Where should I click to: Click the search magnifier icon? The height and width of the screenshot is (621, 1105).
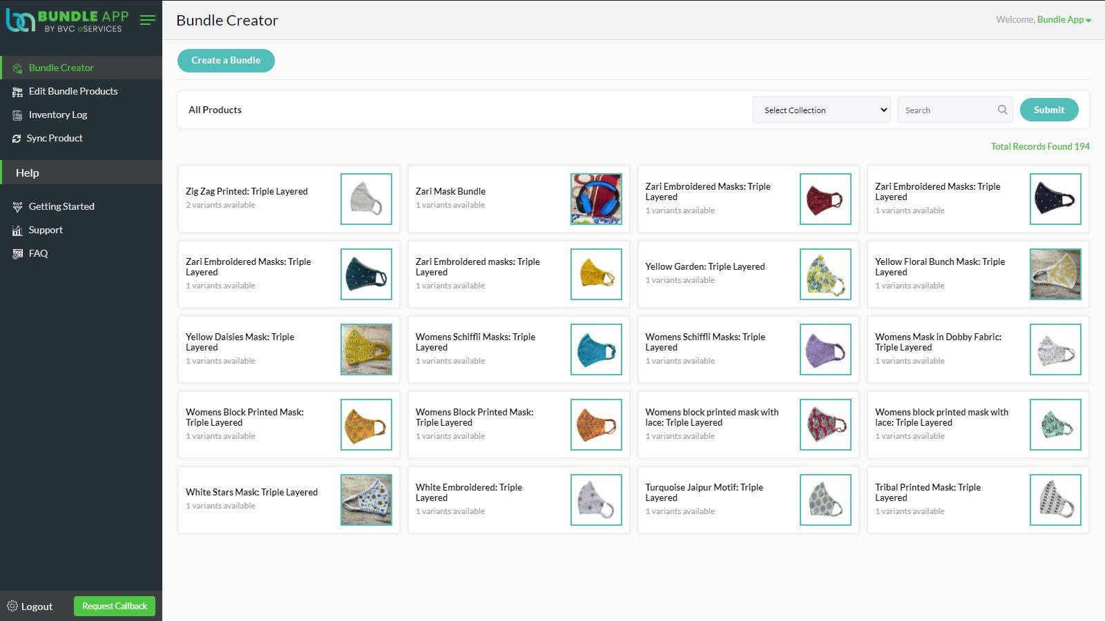[1002, 110]
